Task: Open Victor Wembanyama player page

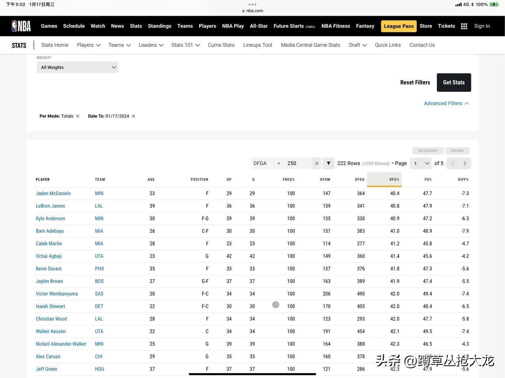Action: 57,294
